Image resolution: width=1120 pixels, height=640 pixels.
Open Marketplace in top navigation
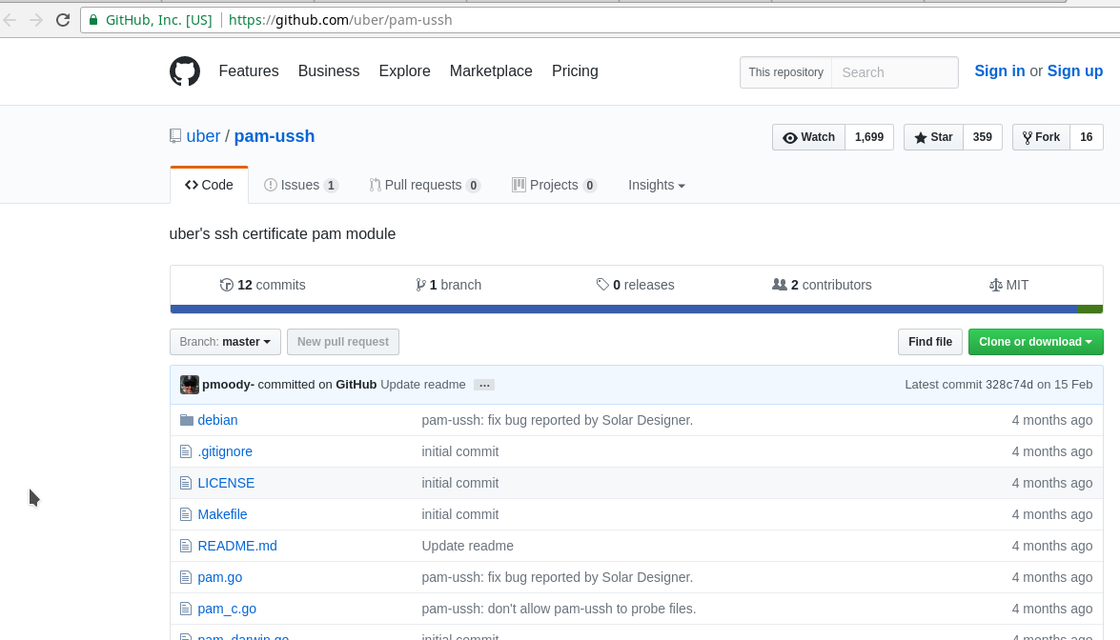pyautogui.click(x=491, y=71)
